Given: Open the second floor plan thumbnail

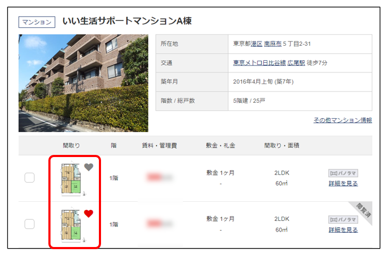Looking at the screenshot, I should pos(71,226).
